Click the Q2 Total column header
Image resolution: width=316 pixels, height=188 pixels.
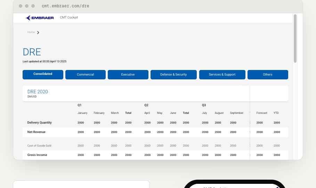pos(186,113)
